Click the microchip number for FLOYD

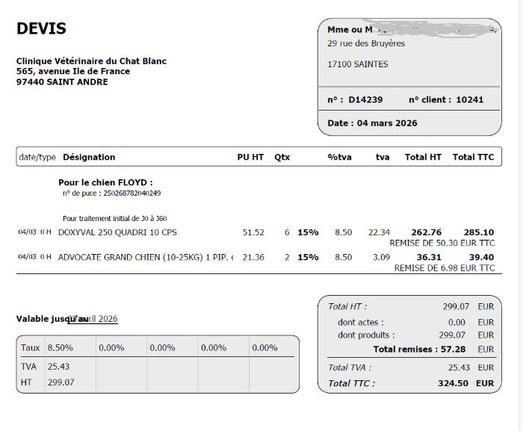tap(132, 193)
